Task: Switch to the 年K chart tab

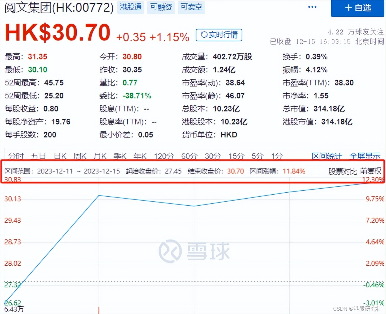Action: click(140, 156)
